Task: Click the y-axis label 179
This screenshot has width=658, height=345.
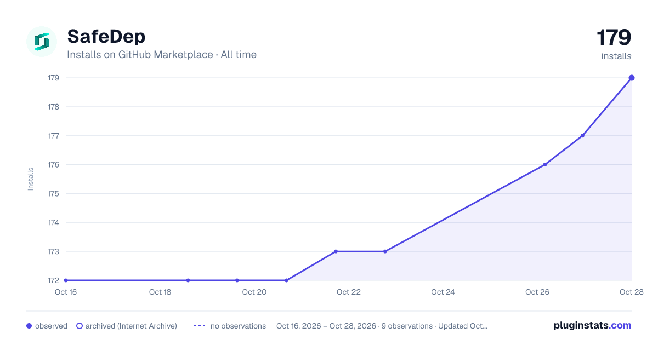Action: pos(53,78)
